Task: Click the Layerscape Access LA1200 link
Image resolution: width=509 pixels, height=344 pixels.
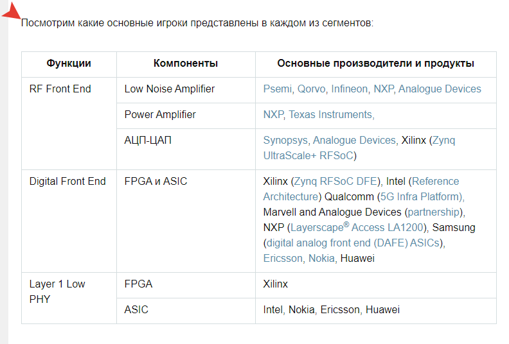Action: click(x=357, y=227)
